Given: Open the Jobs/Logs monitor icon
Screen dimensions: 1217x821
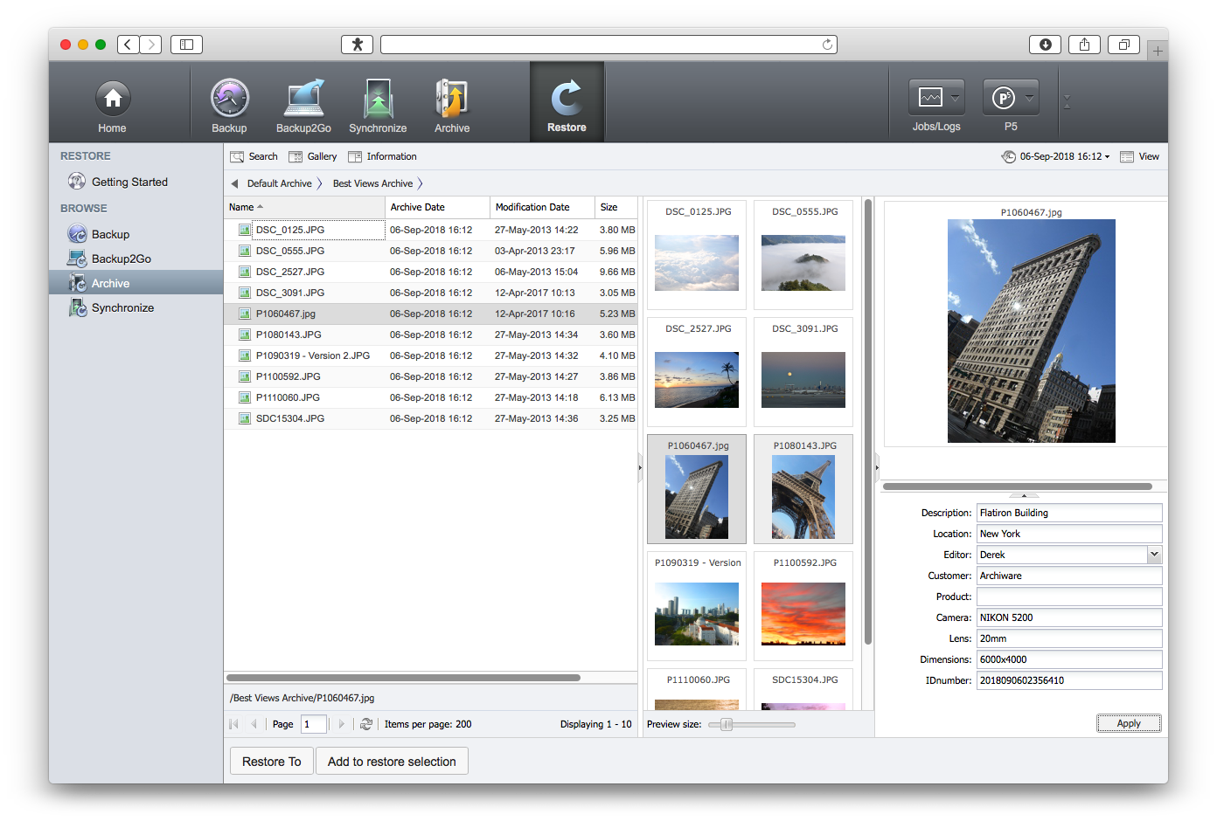Looking at the screenshot, I should tap(930, 99).
